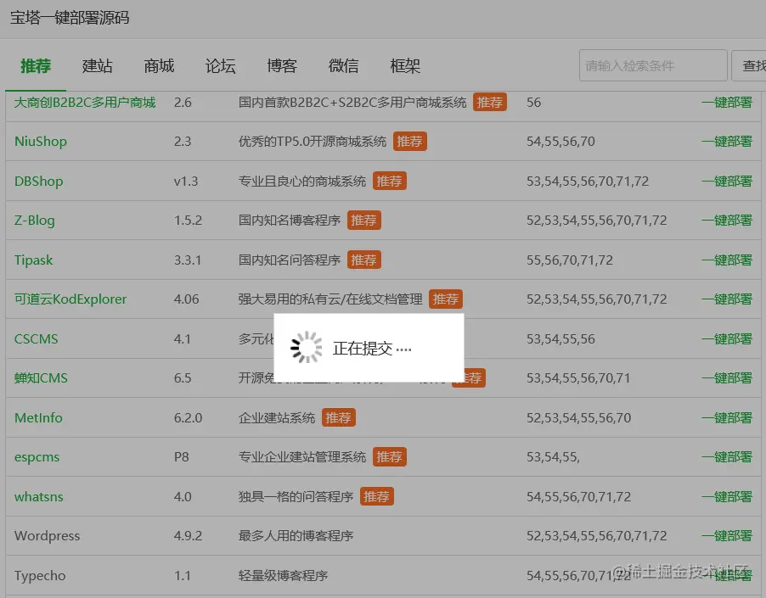Select the 论坛 tab

pyautogui.click(x=220, y=66)
